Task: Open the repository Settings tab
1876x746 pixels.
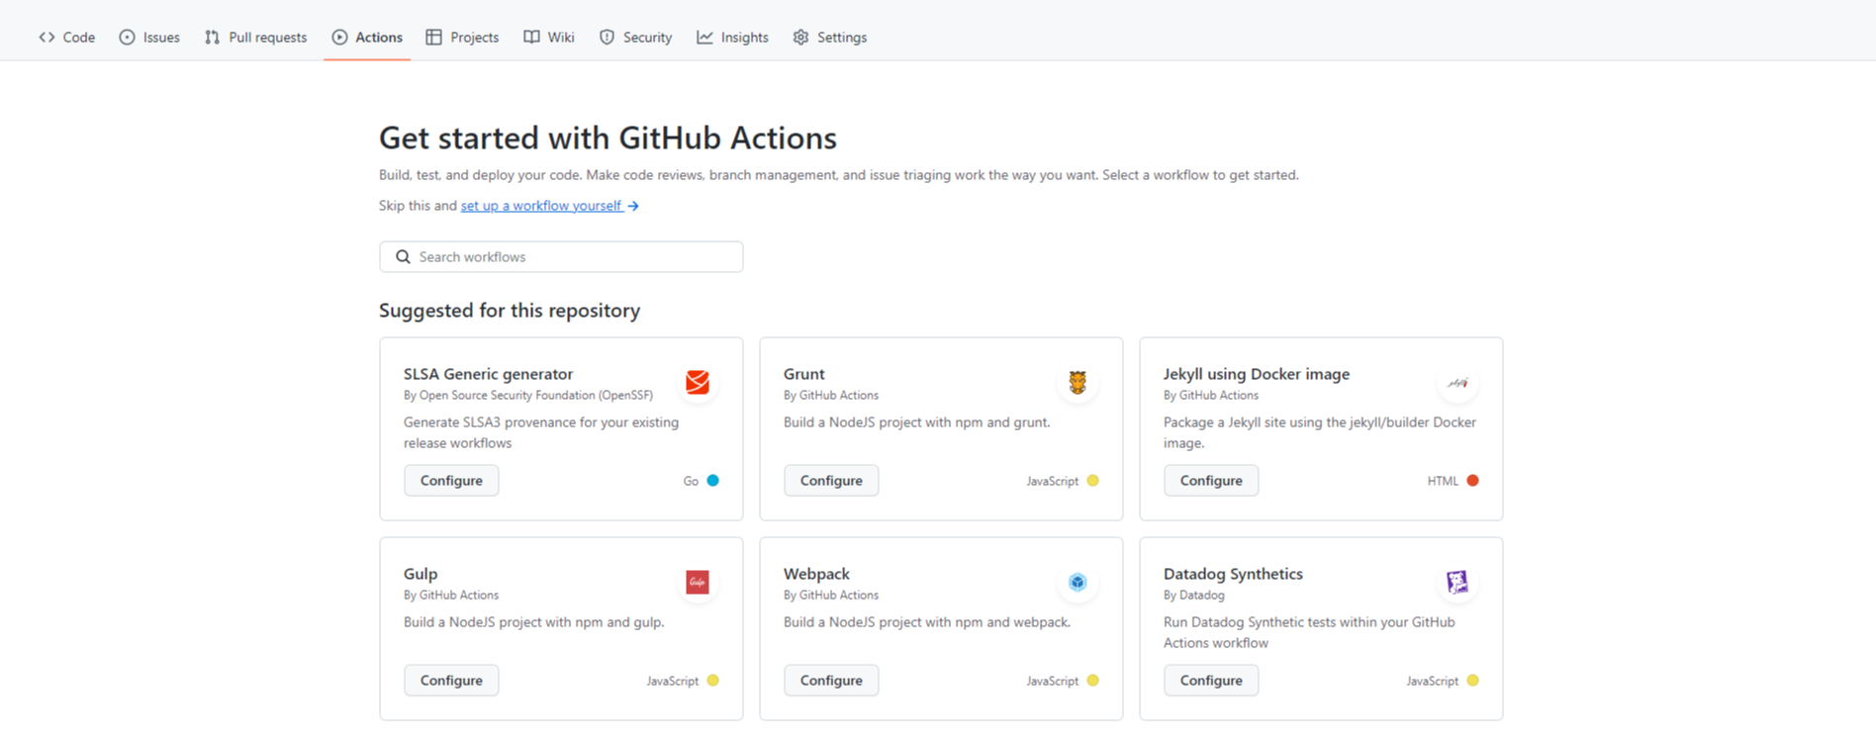Action: tap(830, 37)
